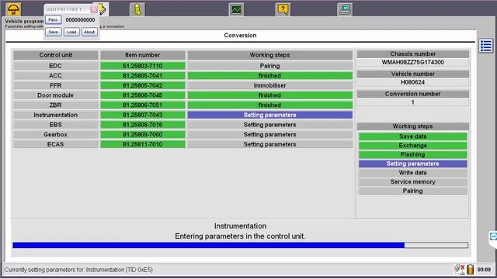Screen dimensions: 497x279
Task: Click the Exchange working step
Action: 412,146
